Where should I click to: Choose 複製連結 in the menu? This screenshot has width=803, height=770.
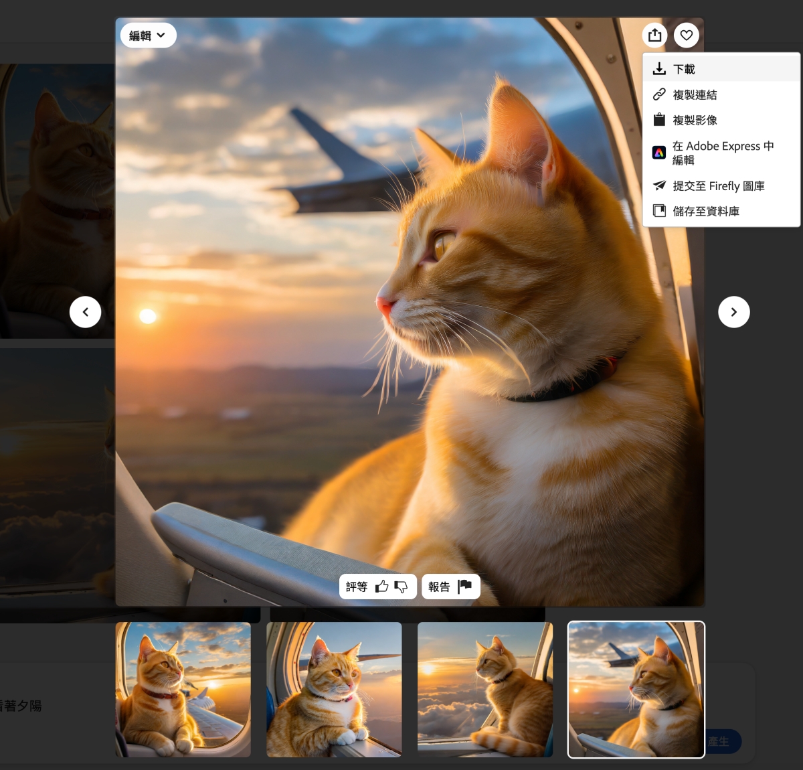[x=695, y=94]
